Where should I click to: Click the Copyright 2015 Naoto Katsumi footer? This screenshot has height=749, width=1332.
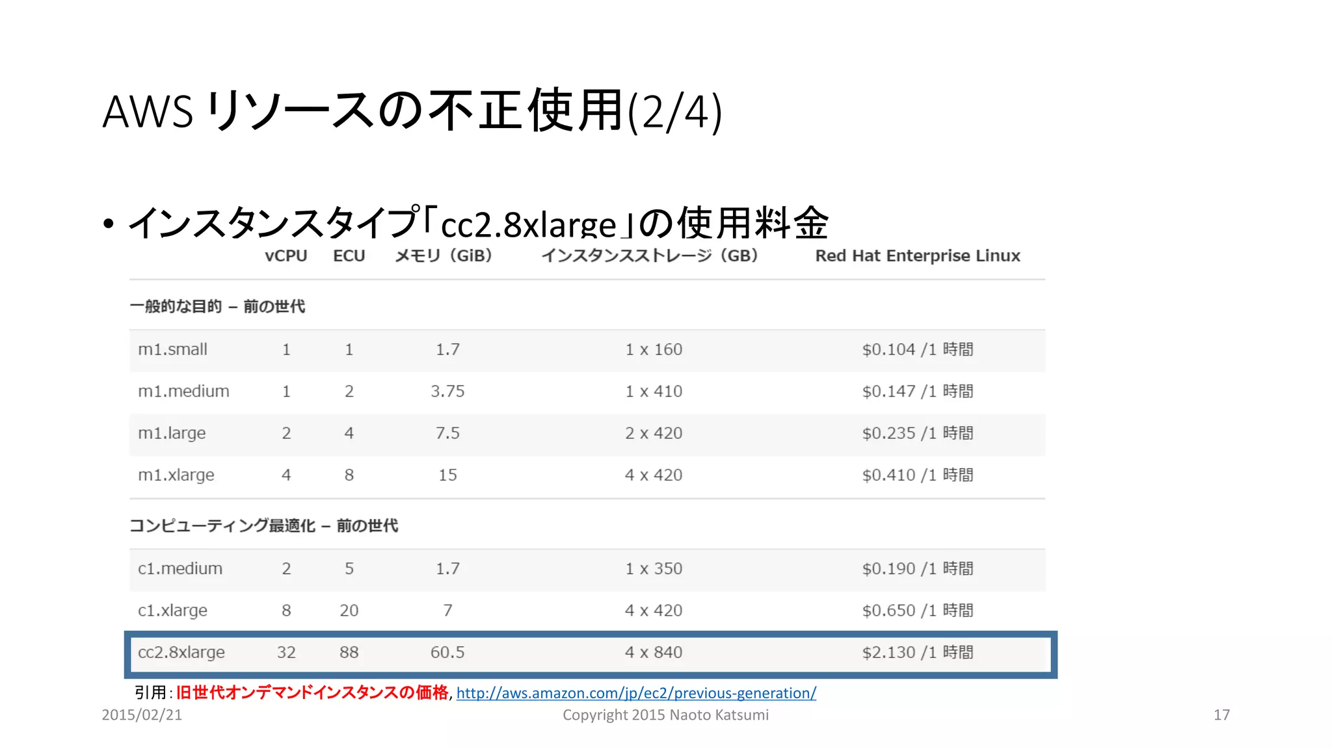665,715
